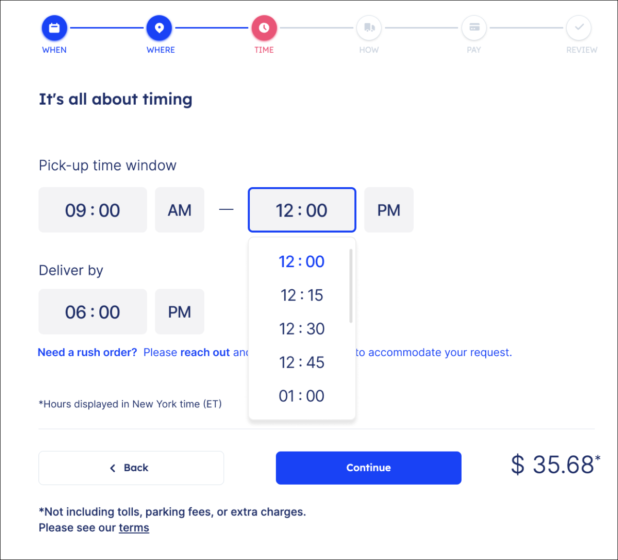Open the 06:00 Deliver by time dropdown
Viewport: 618px width, 560px height.
pyautogui.click(x=93, y=312)
